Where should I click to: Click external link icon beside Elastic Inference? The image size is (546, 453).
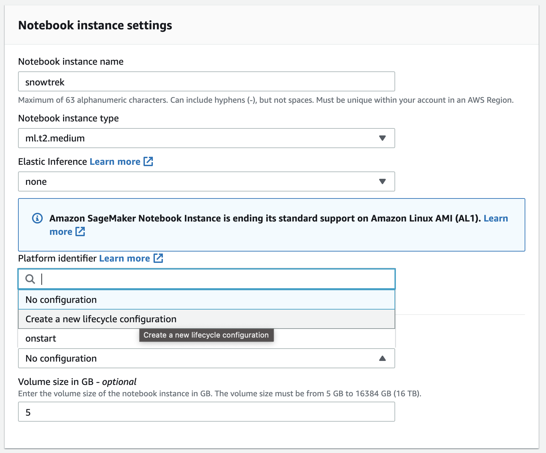tap(148, 162)
